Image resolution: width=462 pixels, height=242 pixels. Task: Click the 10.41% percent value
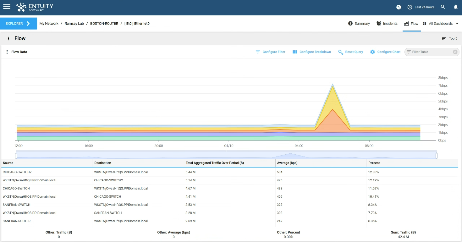(373, 197)
